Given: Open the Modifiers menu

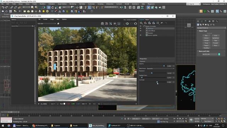Looking at the screenshot, I should (43, 4).
